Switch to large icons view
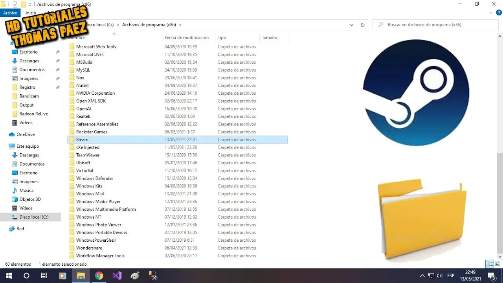 pos(497,264)
